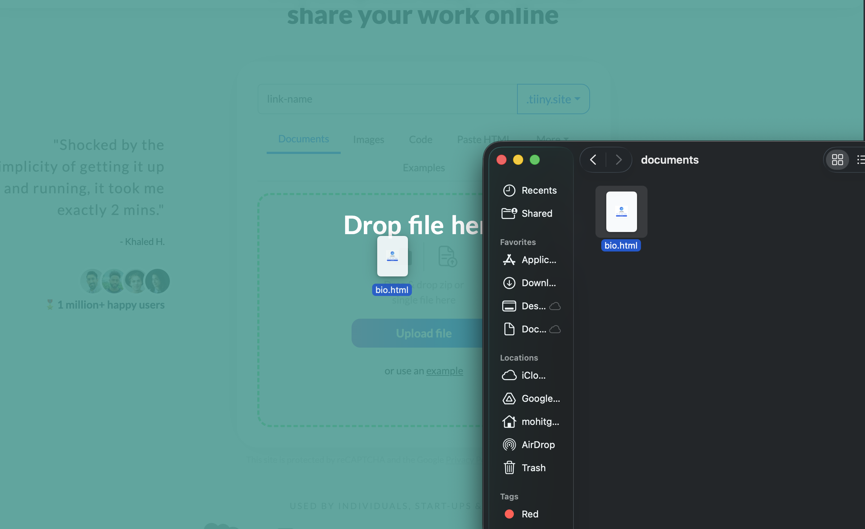Switch to the Code tab

(420, 139)
